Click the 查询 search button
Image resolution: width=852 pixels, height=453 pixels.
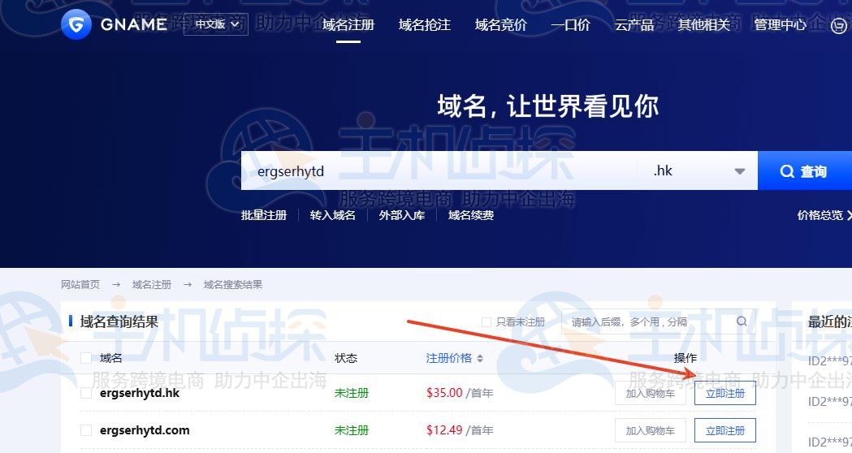tap(805, 171)
